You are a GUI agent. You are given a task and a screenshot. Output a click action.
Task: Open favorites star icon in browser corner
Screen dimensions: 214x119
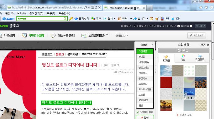click(x=206, y=7)
